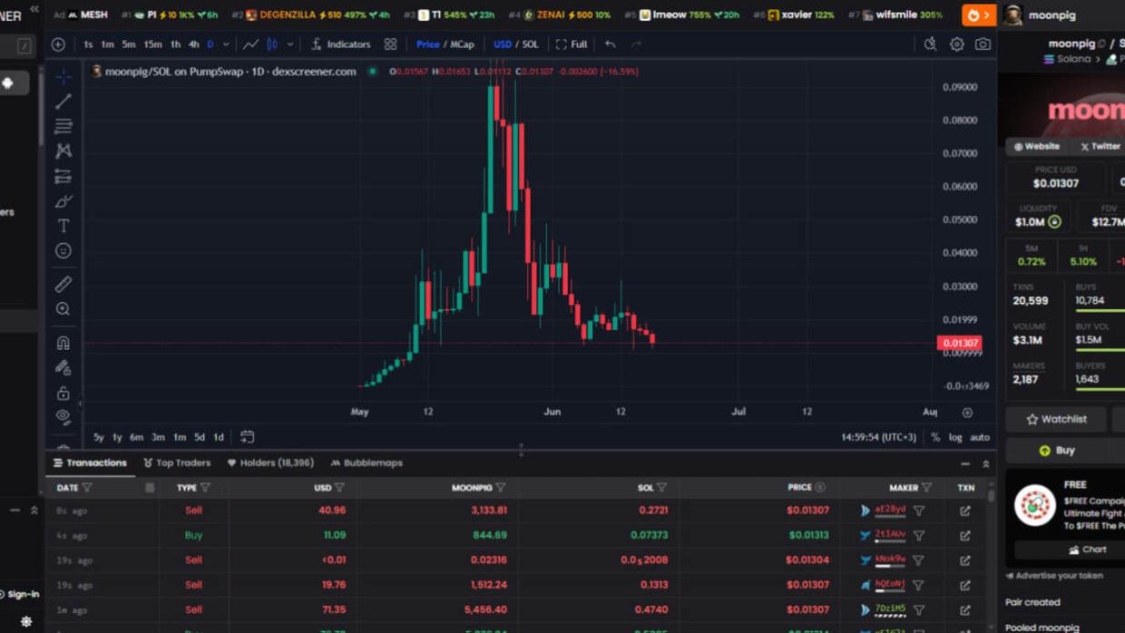Undo the last chart action
This screenshot has width=1125, height=633.
610,44
